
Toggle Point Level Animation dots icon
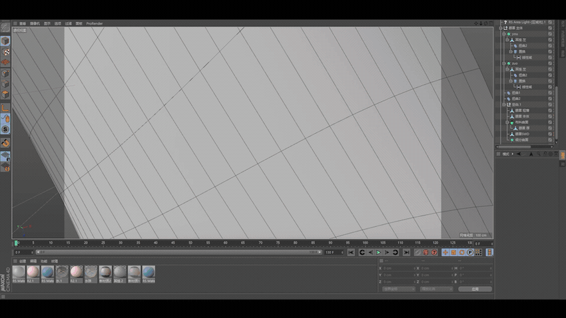point(479,252)
